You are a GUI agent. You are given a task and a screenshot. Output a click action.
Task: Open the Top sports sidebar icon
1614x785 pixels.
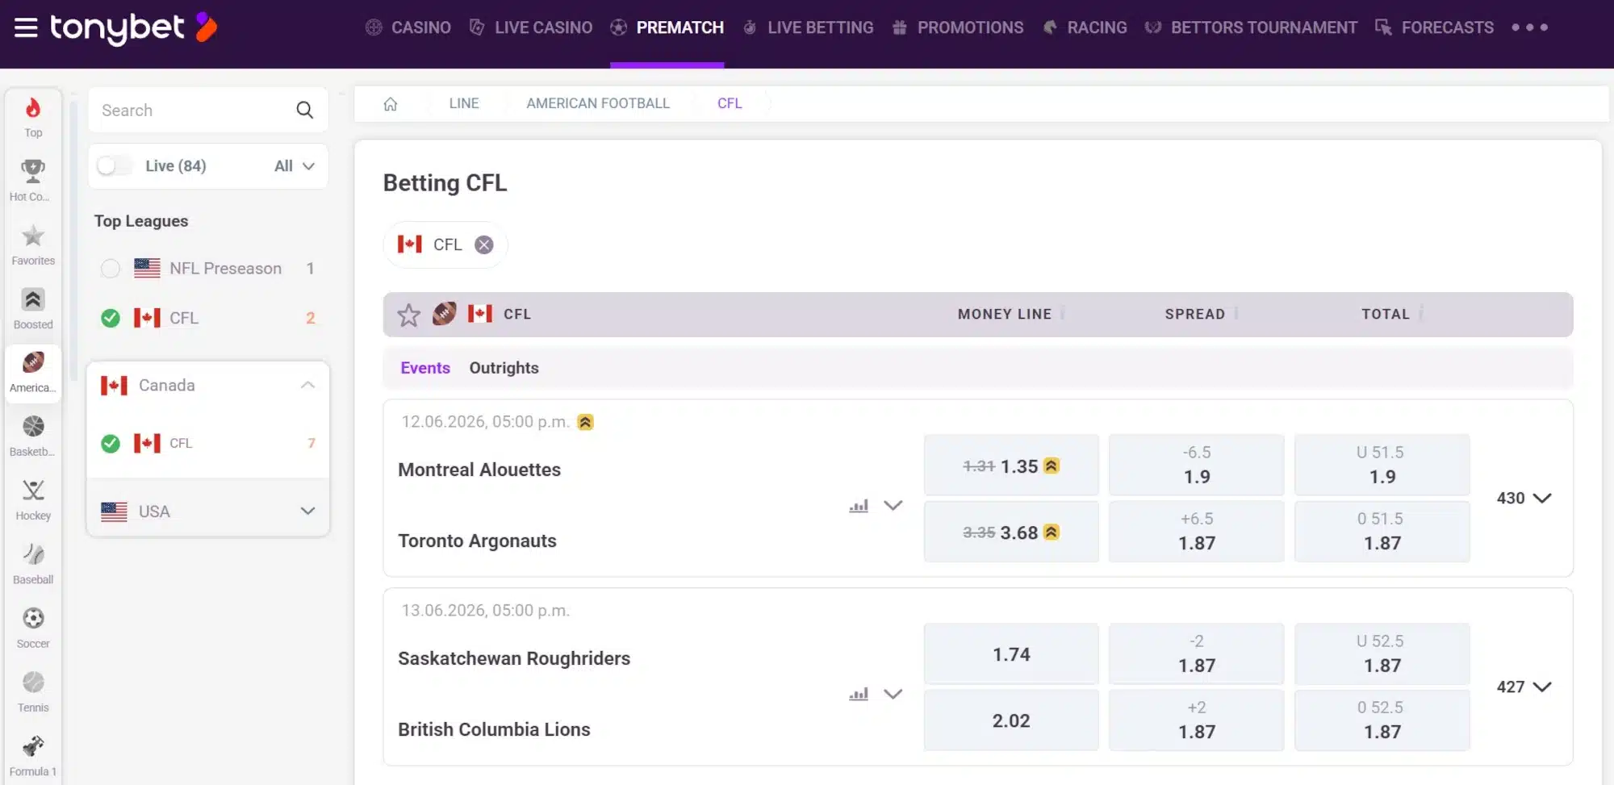click(33, 118)
